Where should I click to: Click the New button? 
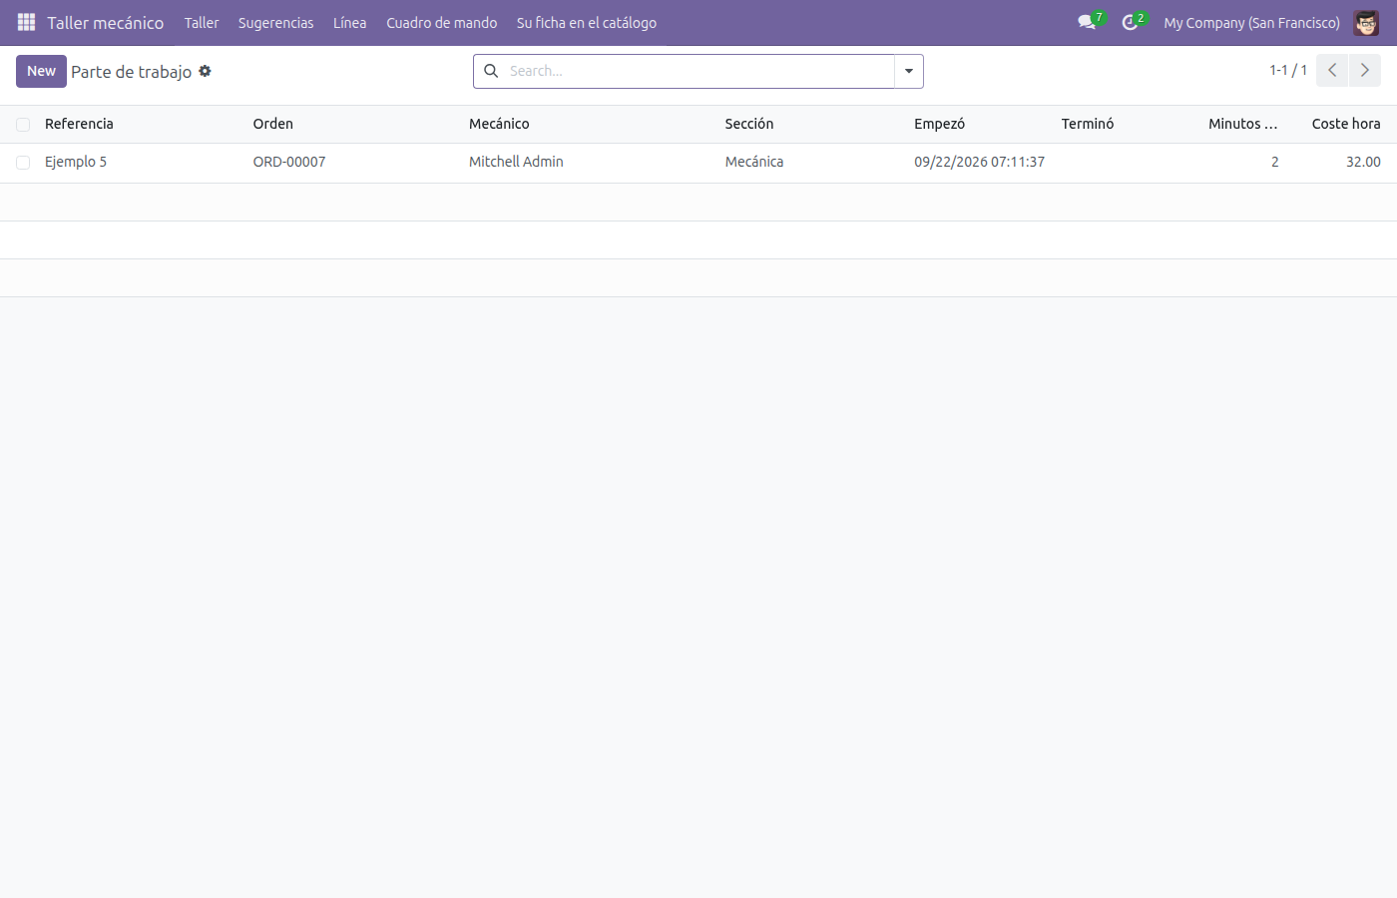click(x=41, y=71)
